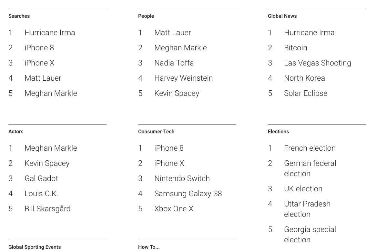Open Georgia special election entry
The height and width of the screenshot is (252, 377).
(310, 235)
